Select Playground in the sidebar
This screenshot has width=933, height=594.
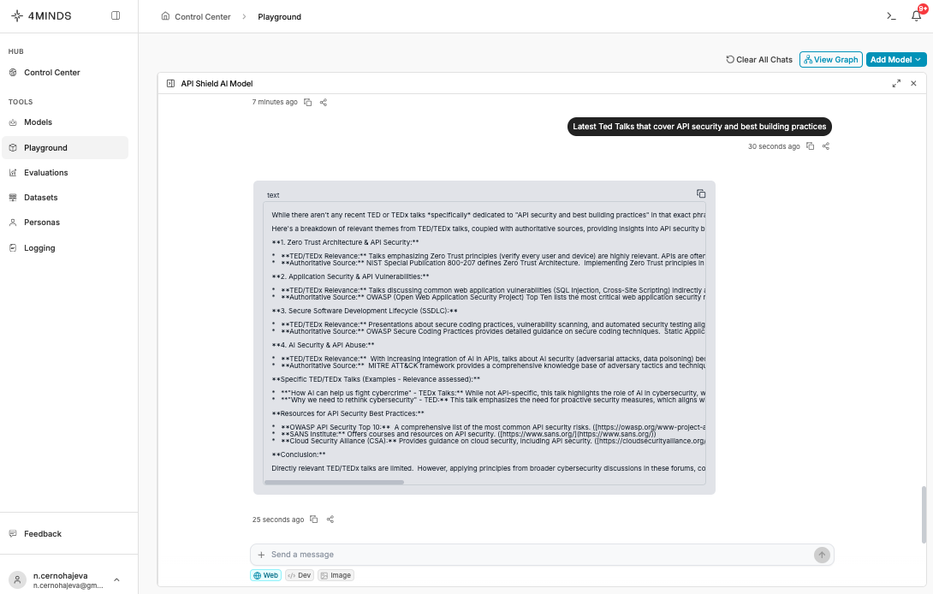(x=65, y=147)
